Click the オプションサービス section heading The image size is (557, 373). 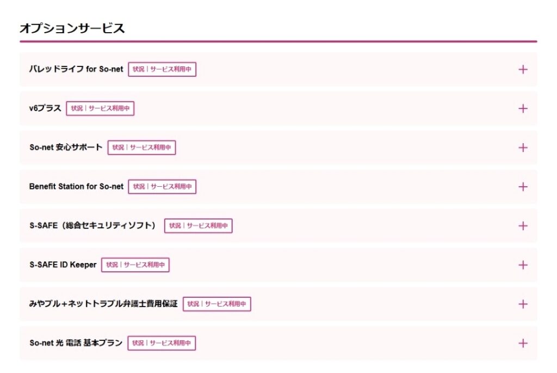click(x=72, y=28)
